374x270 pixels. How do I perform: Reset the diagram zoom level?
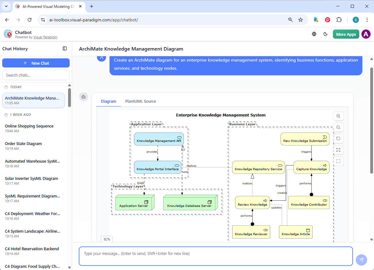[338, 138]
